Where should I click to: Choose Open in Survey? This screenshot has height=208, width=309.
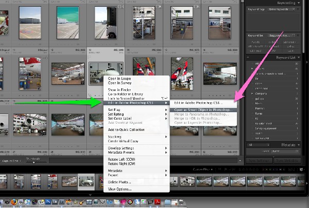tap(119, 83)
